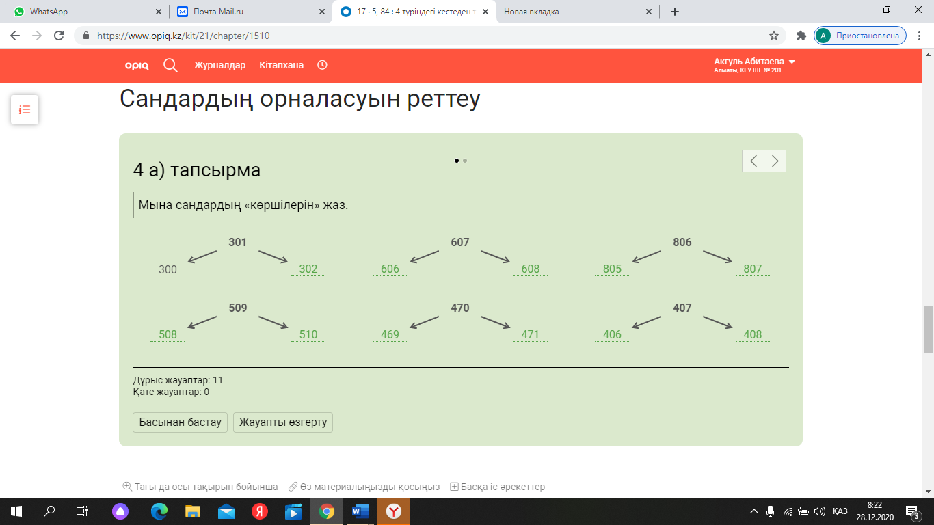Click the answer field with 608
Viewport: 934px width, 525px height.
click(x=531, y=269)
